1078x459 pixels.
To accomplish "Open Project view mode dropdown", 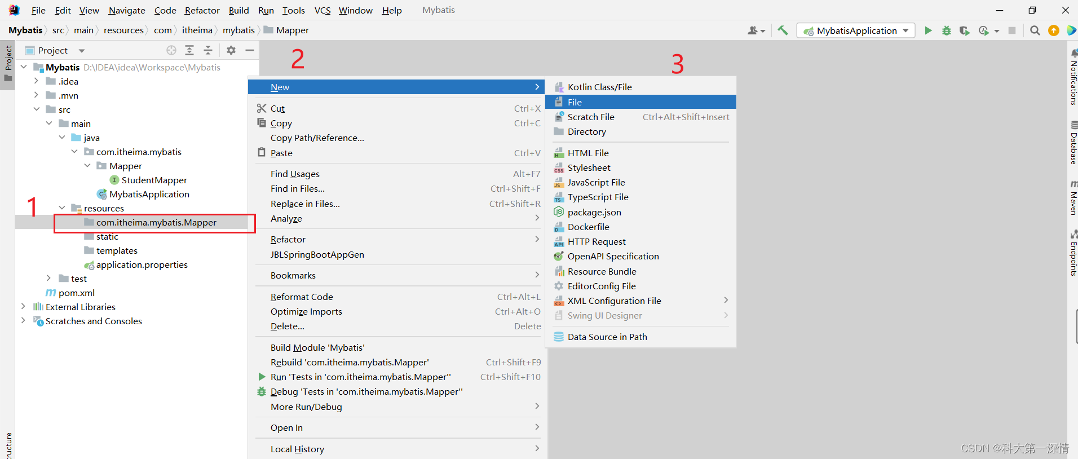I will (x=82, y=50).
